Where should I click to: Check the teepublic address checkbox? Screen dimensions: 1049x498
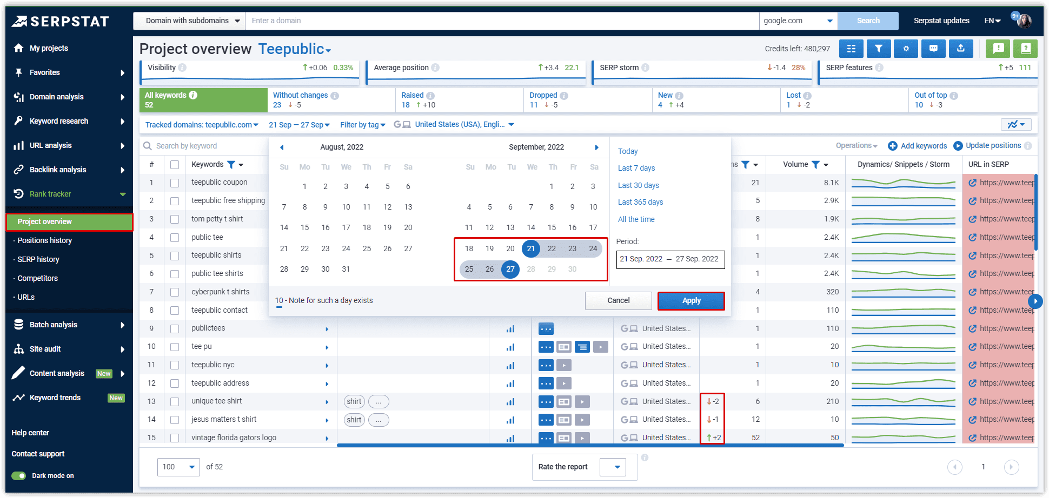click(x=175, y=383)
